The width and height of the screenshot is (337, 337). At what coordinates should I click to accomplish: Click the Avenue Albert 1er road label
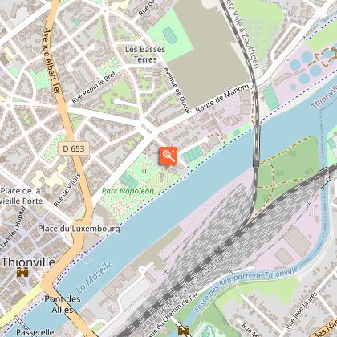click(51, 61)
